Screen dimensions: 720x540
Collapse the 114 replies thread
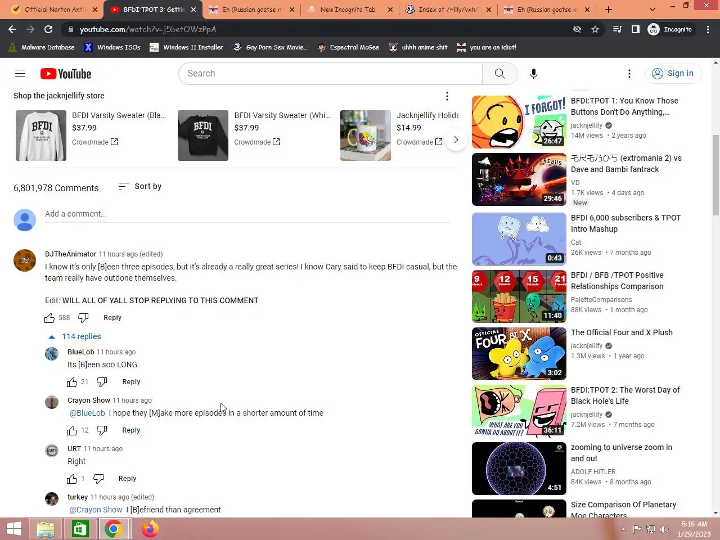(x=75, y=336)
